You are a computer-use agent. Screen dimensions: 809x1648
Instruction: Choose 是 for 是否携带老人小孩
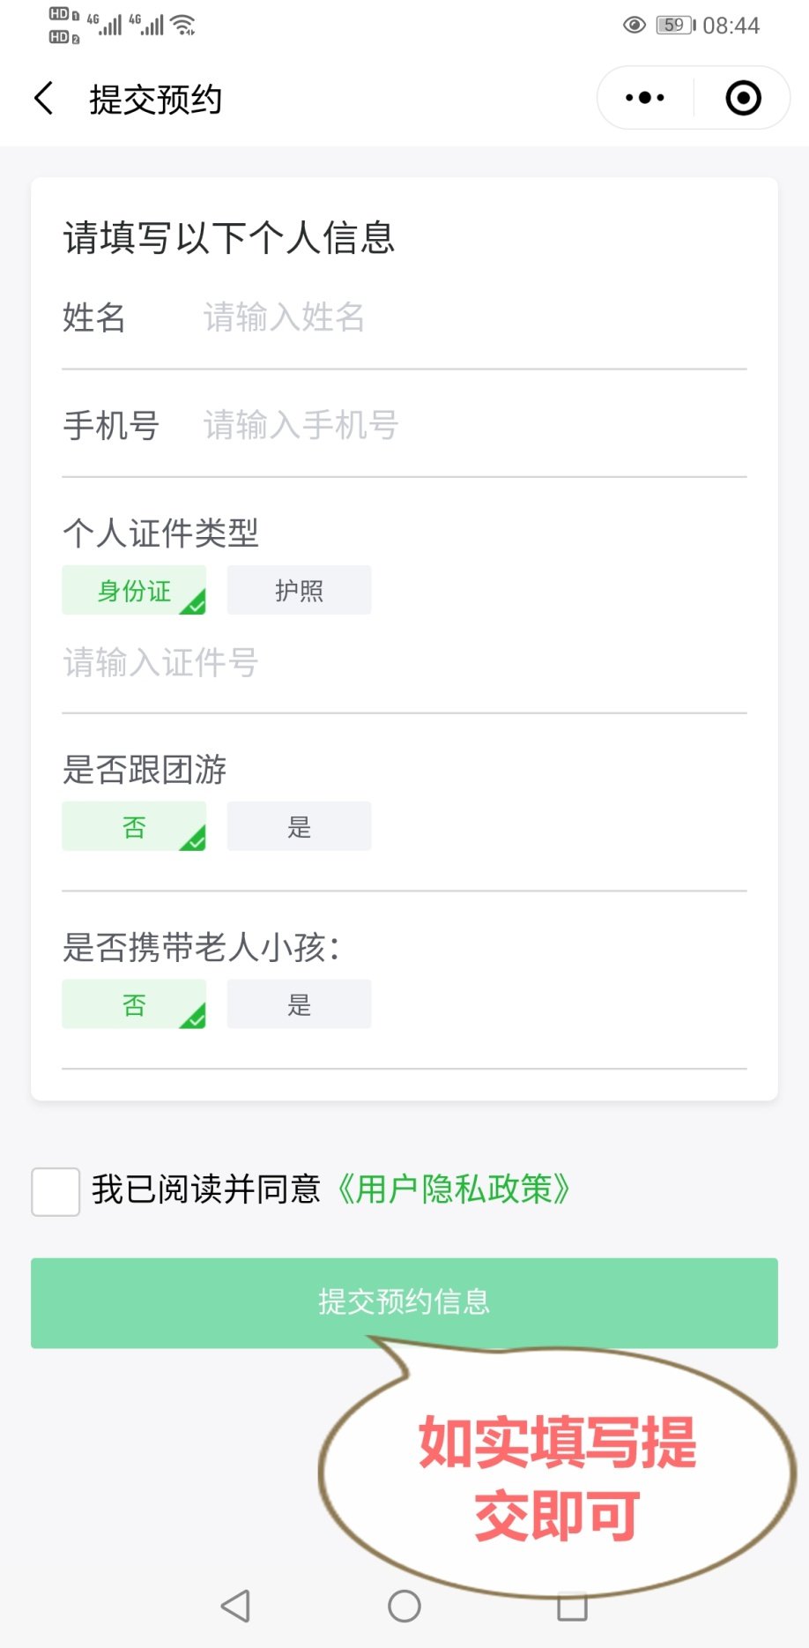pyautogui.click(x=299, y=1004)
